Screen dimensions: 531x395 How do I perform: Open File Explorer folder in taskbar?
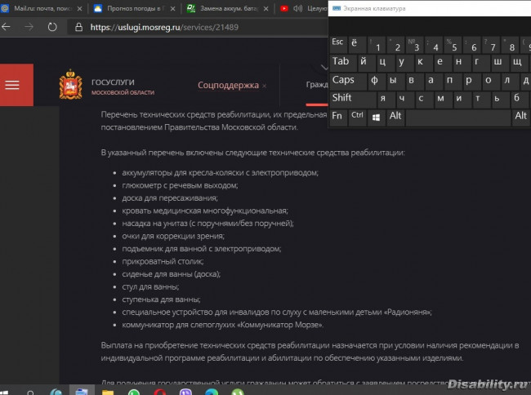click(108, 392)
